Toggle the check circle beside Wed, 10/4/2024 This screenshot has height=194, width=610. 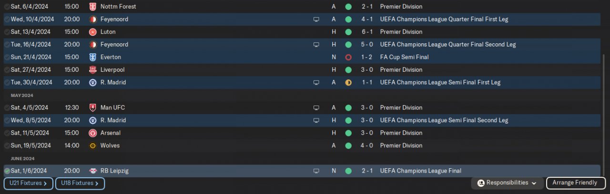click(x=7, y=19)
